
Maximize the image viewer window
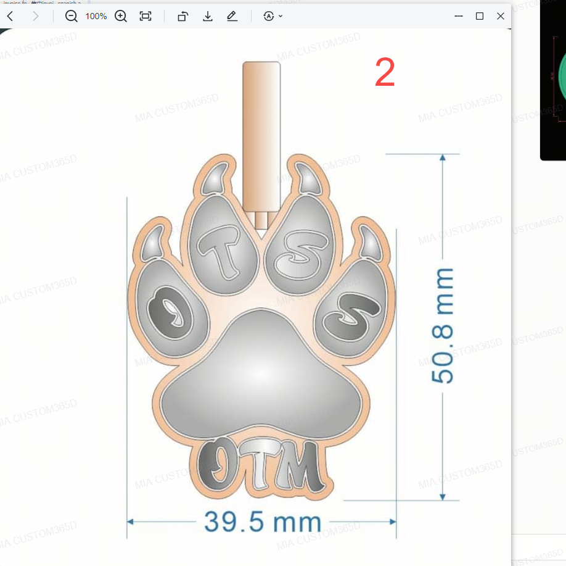click(480, 16)
